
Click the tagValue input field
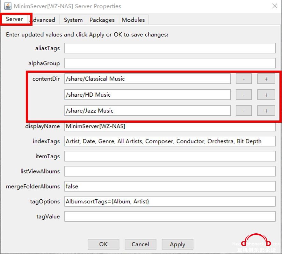(x=170, y=216)
